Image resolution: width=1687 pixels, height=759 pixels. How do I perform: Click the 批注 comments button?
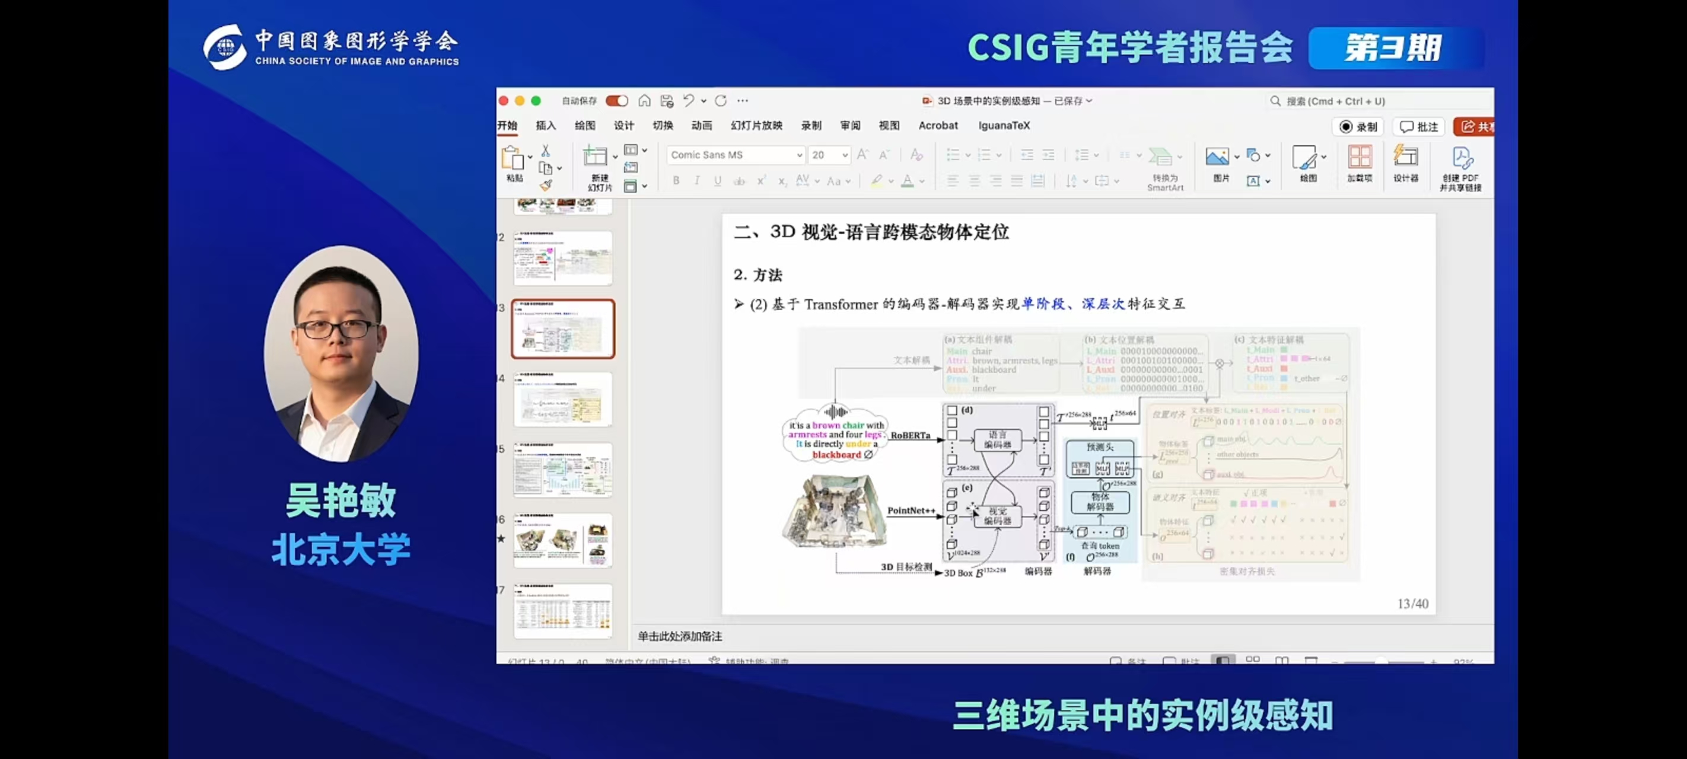[1419, 127]
